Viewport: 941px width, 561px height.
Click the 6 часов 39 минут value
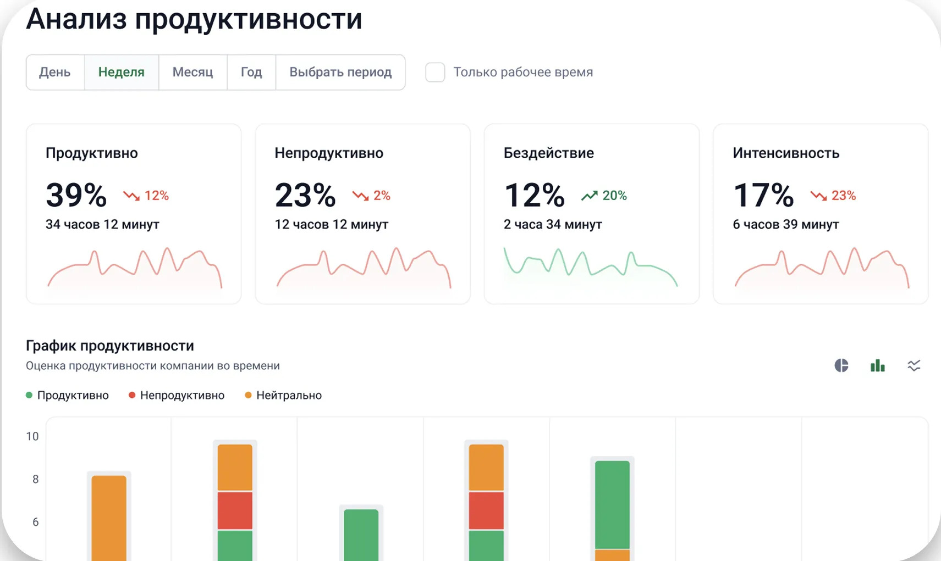pos(786,224)
